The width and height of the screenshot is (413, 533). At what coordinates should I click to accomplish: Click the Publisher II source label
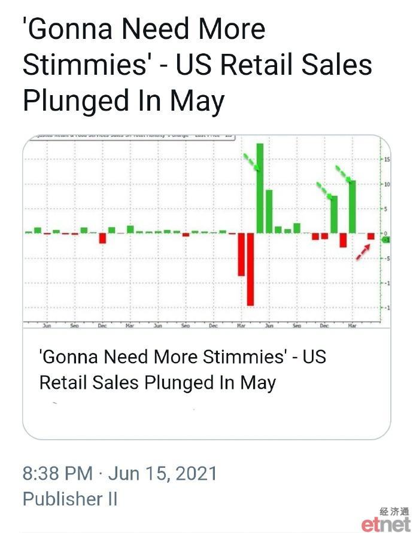(70, 499)
